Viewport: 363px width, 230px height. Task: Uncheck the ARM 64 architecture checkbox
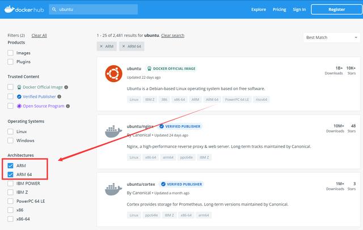(10, 174)
